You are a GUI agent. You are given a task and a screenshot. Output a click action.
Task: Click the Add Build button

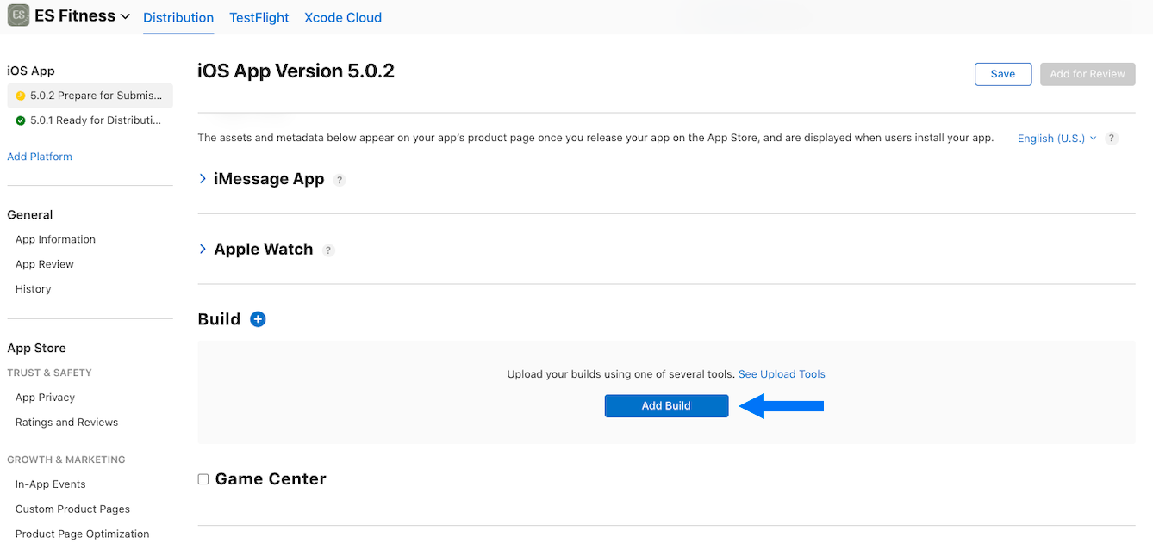pos(666,405)
